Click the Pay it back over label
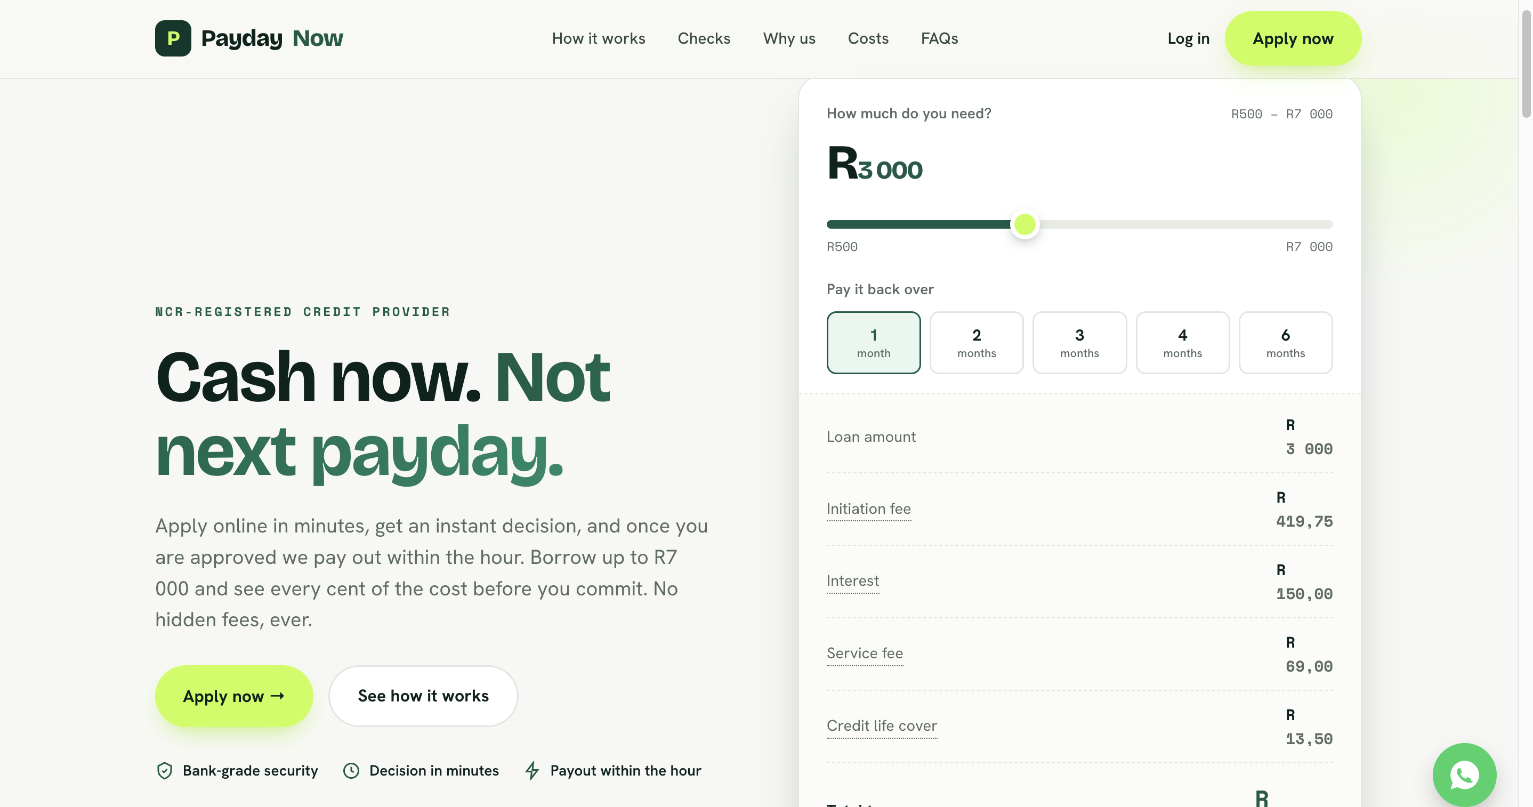 click(x=880, y=290)
